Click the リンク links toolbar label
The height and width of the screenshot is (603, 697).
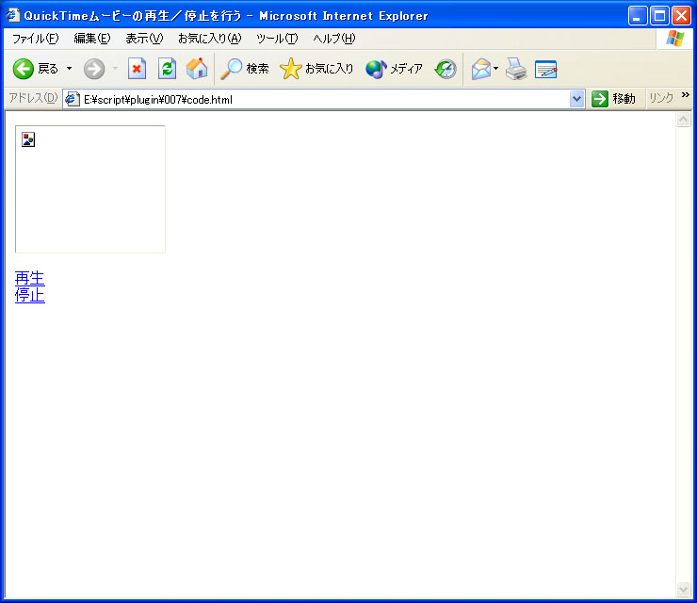pos(661,98)
